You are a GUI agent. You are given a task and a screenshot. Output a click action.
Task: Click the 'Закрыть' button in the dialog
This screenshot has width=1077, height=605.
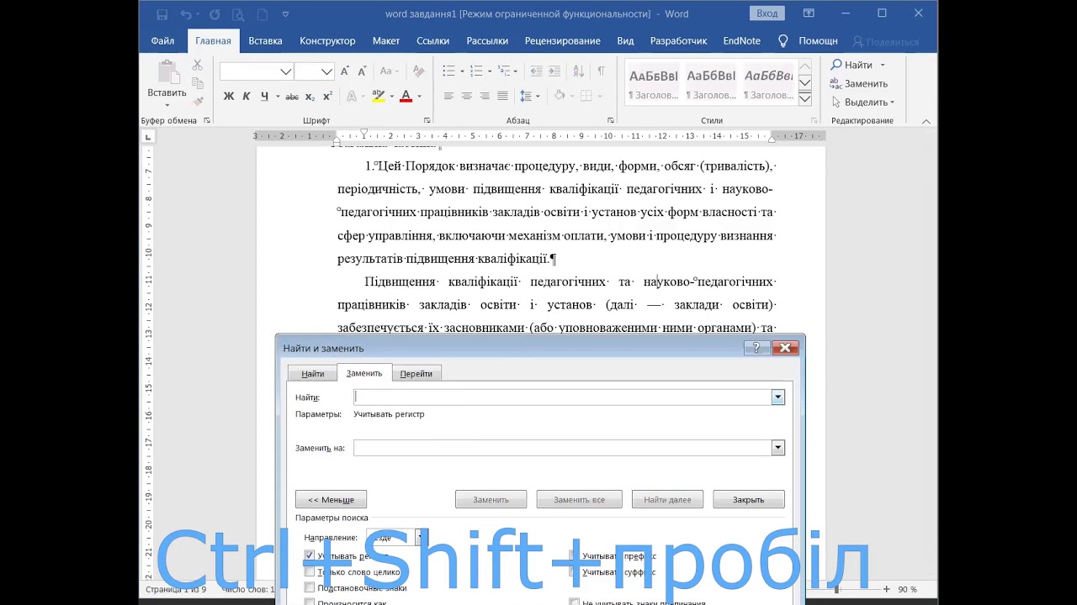748,499
